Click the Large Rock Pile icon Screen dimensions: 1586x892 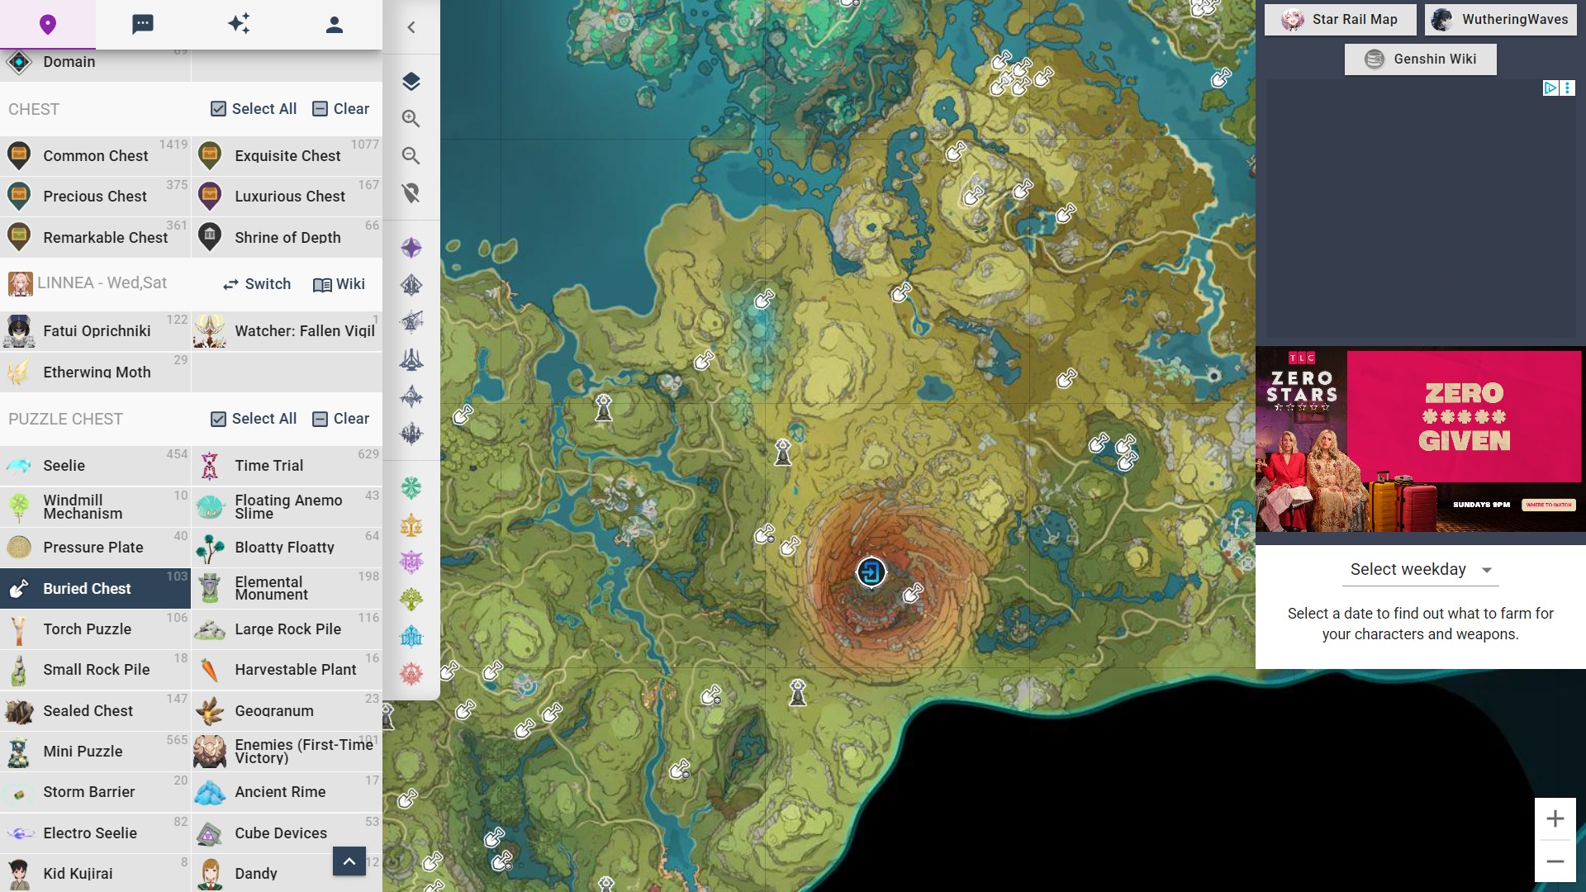click(x=210, y=629)
